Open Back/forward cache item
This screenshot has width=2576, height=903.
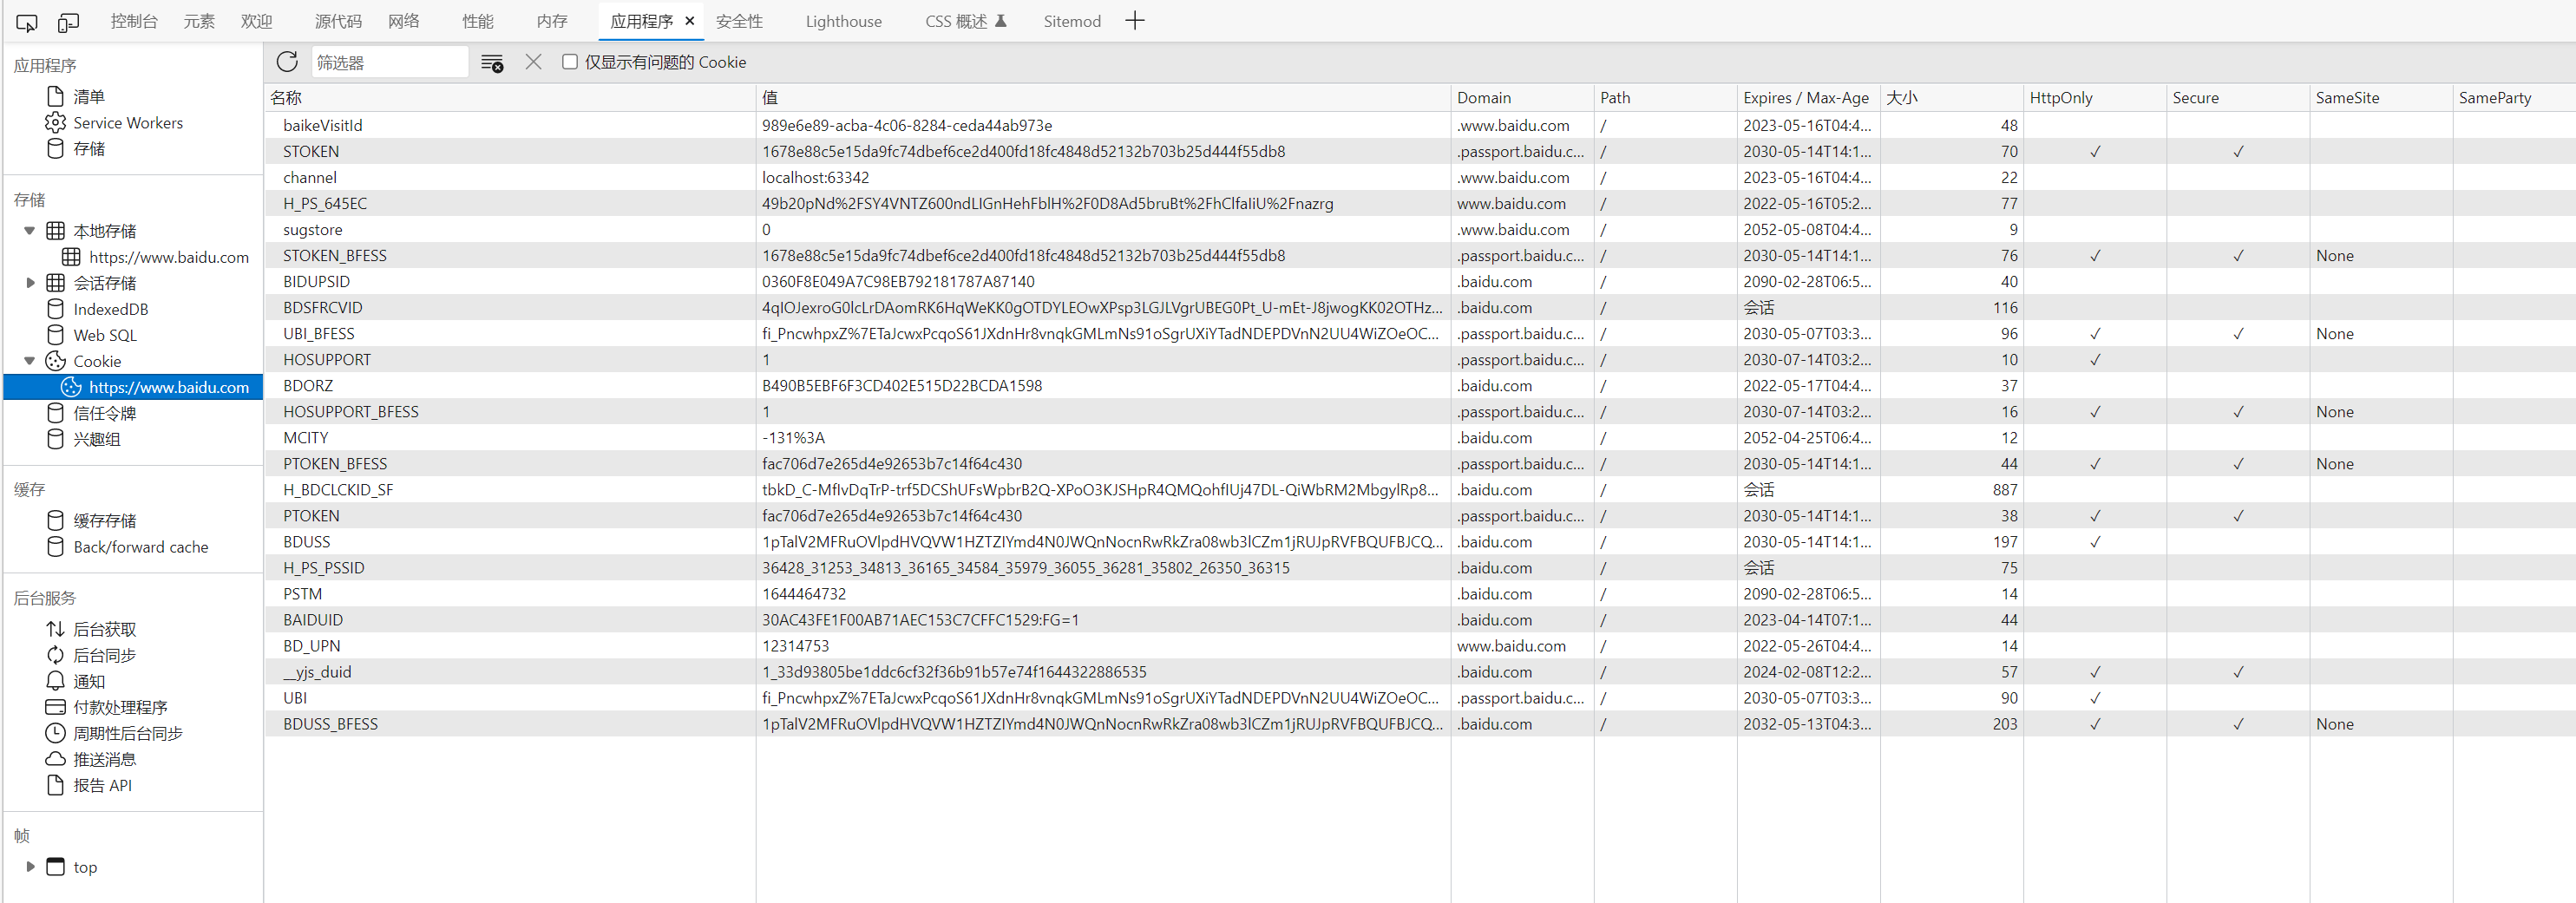point(141,546)
